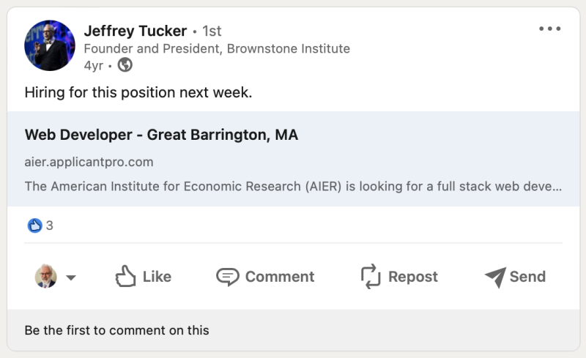Click the aier.applicantpro.com domain text
The width and height of the screenshot is (586, 358).
tap(89, 163)
